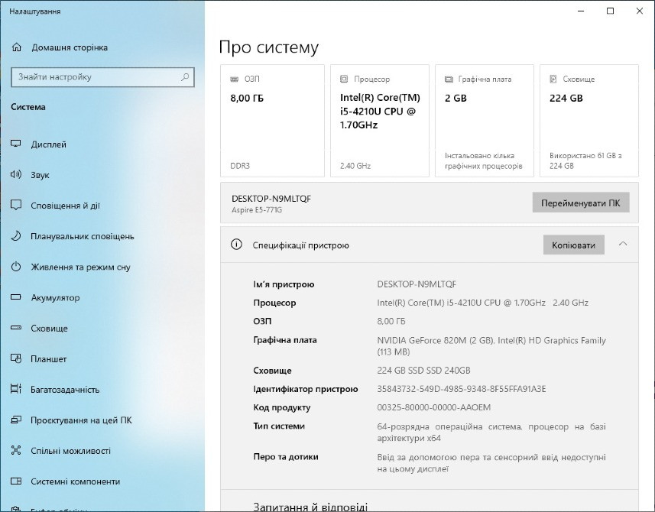Click the ОЗП memory chip icon
655x512 pixels.
pos(235,79)
